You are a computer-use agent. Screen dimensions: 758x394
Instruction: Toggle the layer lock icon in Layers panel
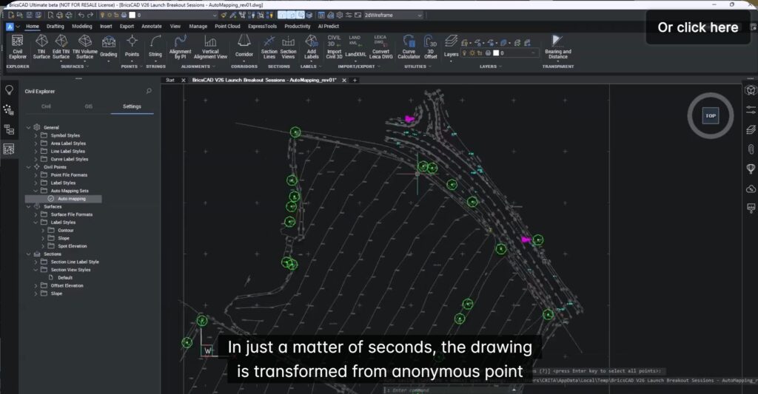point(480,53)
